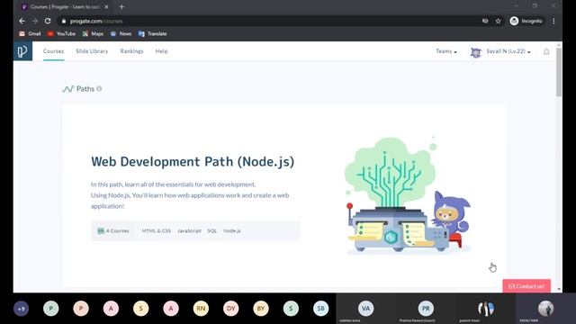The height and width of the screenshot is (324, 576).
Task: Select the BY participant avatar
Action: click(x=261, y=309)
